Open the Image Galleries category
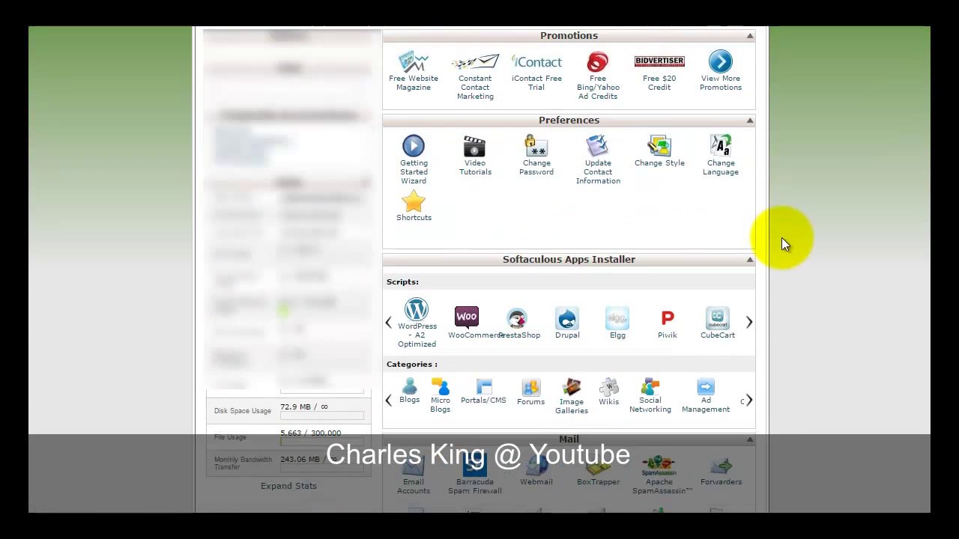The height and width of the screenshot is (539, 959). 572,396
